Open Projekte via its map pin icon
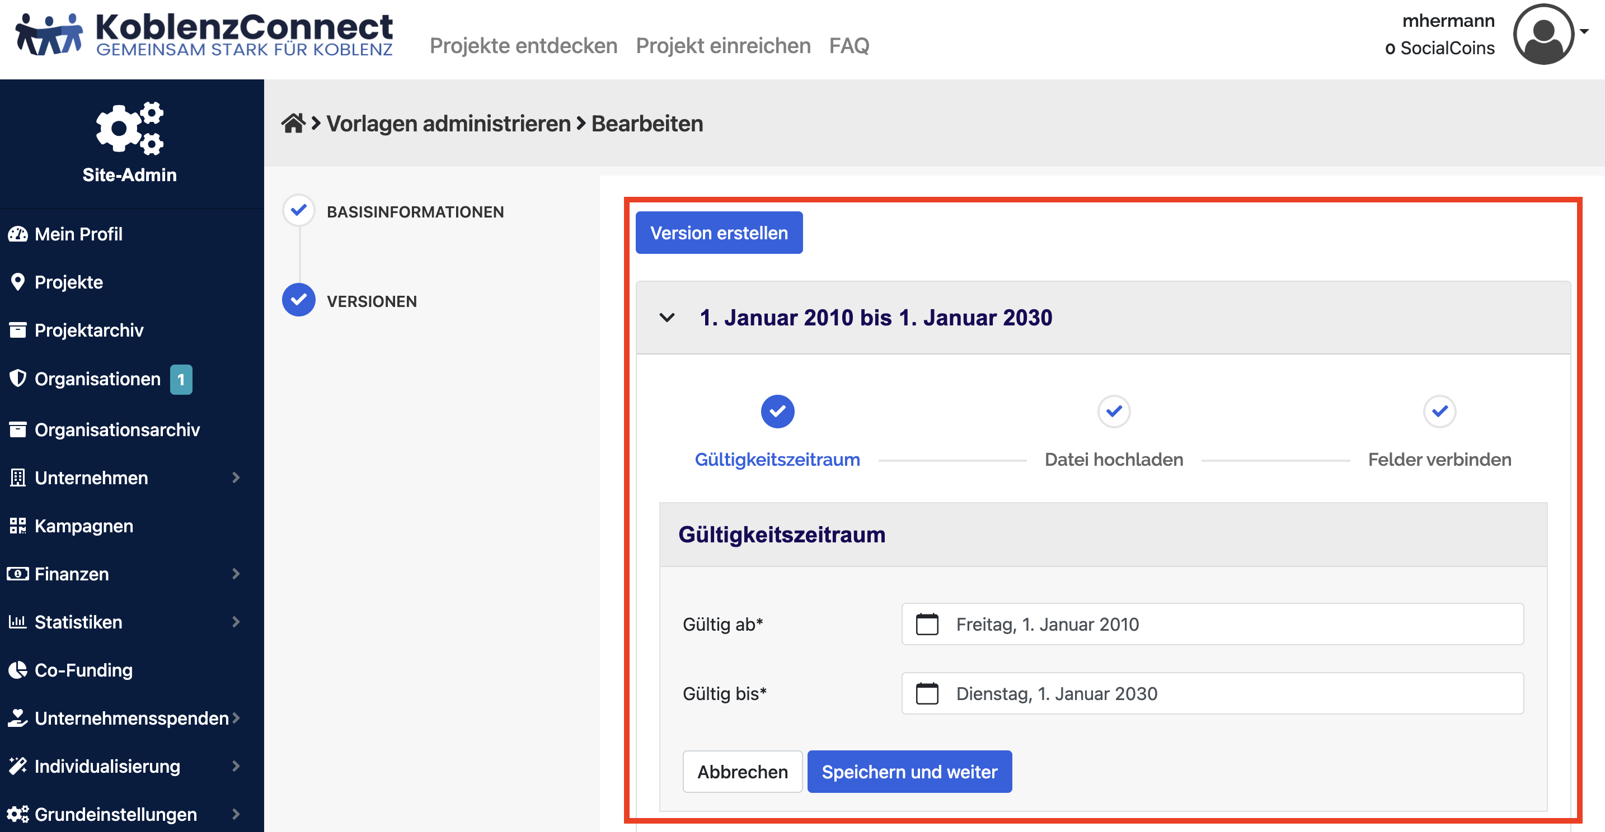The width and height of the screenshot is (1605, 832). tap(17, 282)
